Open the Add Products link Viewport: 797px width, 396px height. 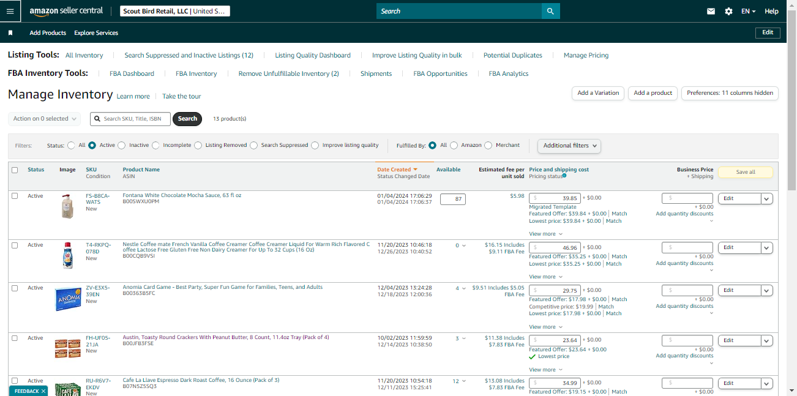pos(48,32)
